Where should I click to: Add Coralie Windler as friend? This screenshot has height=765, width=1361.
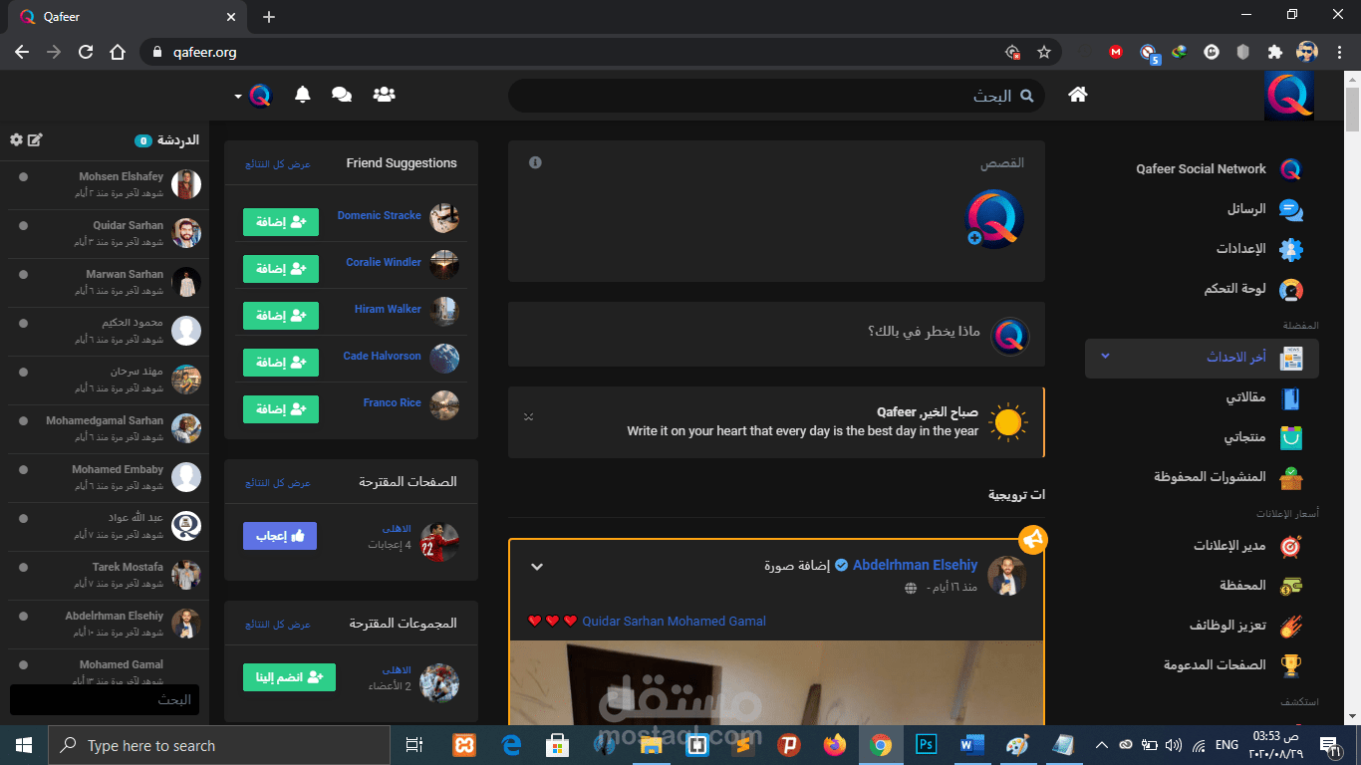281,269
